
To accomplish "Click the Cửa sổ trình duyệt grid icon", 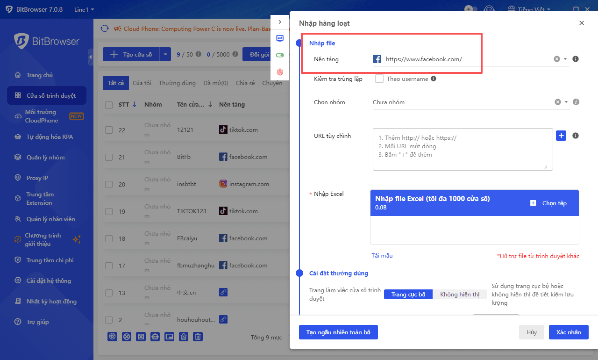I will (x=18, y=96).
